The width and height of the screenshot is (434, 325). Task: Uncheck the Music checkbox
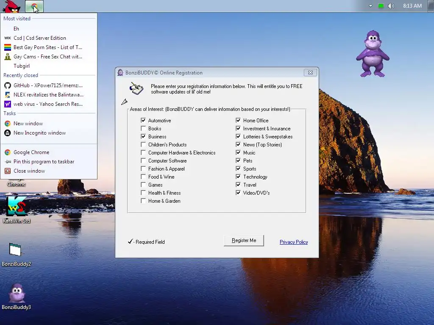(x=238, y=152)
